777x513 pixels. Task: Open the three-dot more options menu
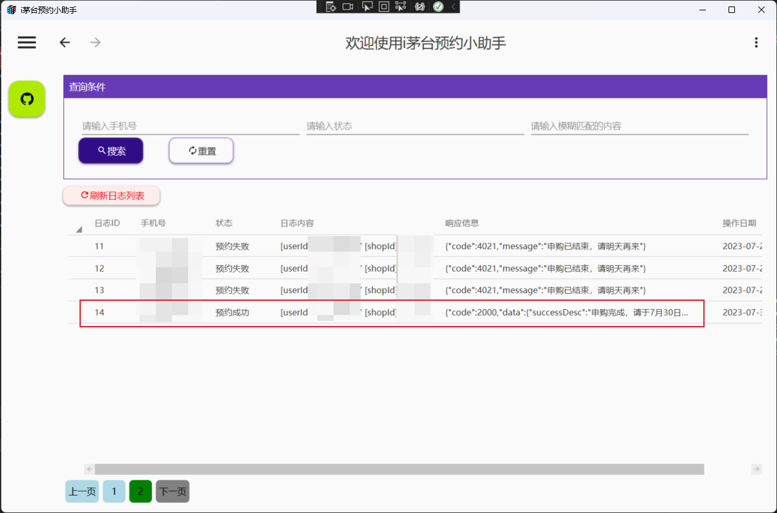point(756,43)
